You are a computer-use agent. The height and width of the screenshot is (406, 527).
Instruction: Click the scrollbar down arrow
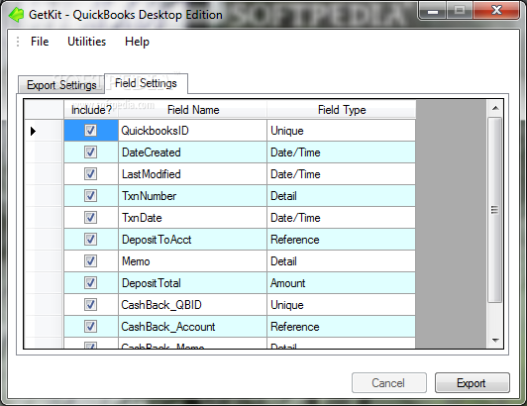495,341
